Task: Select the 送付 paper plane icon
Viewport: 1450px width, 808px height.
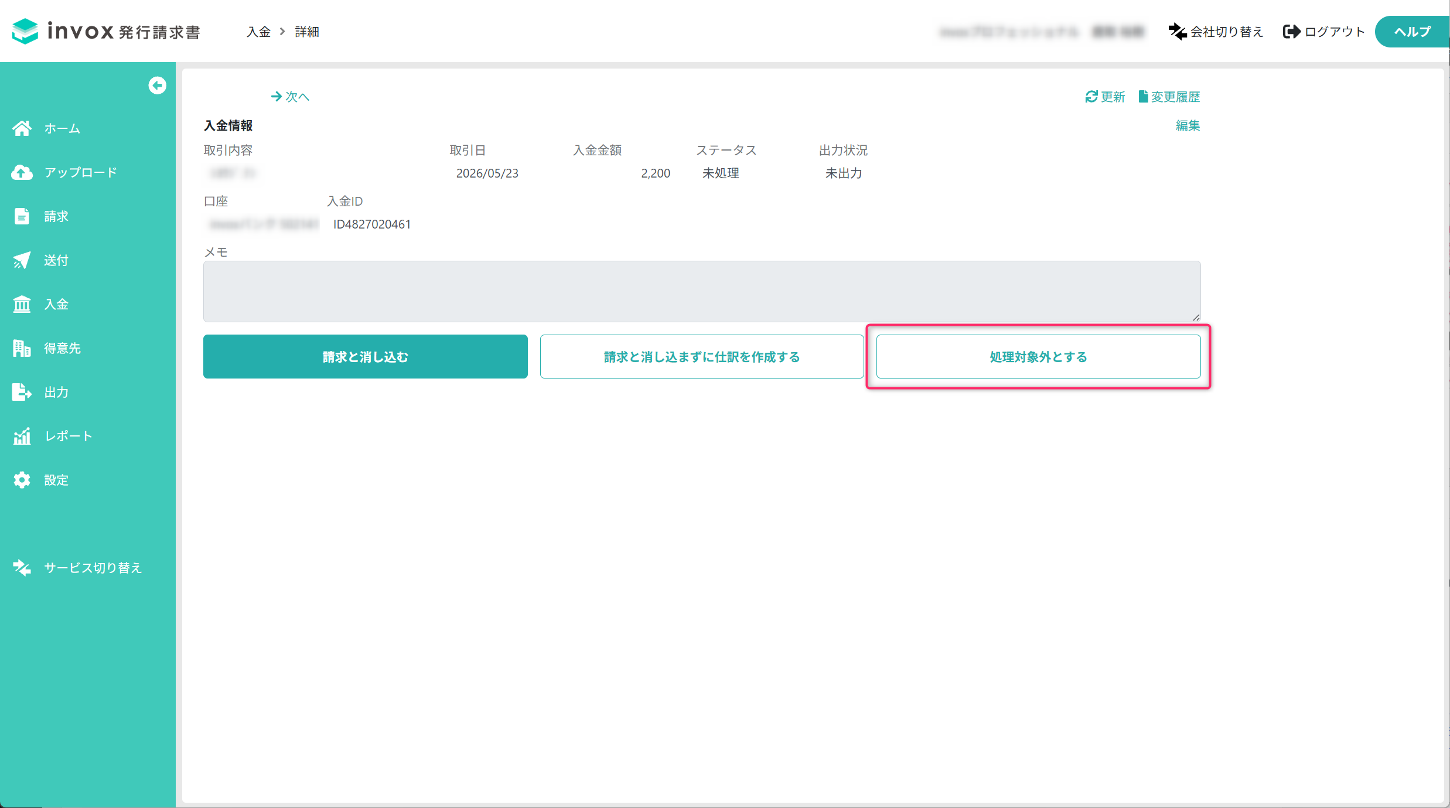Action: click(22, 260)
